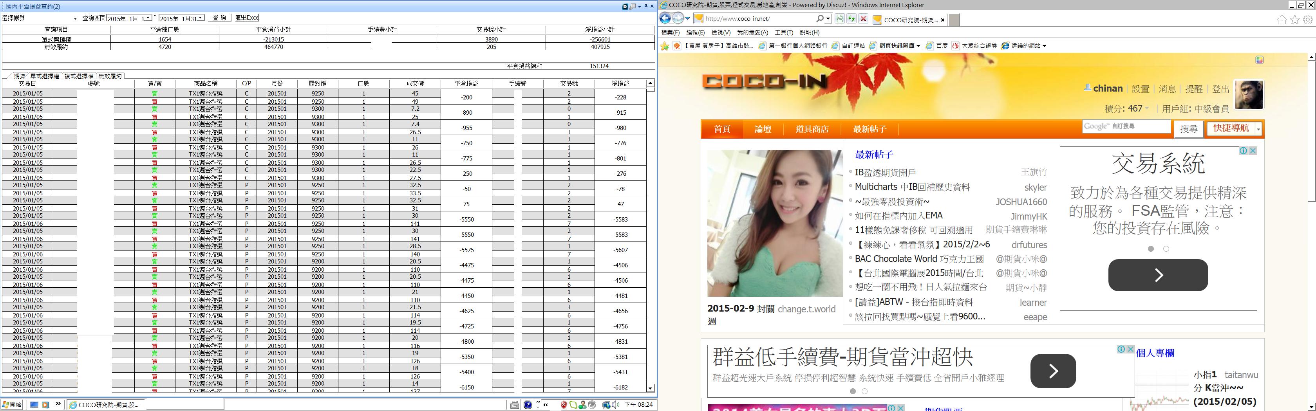Click the 搜尋 search button
This screenshot has width=1316, height=411.
click(1189, 129)
